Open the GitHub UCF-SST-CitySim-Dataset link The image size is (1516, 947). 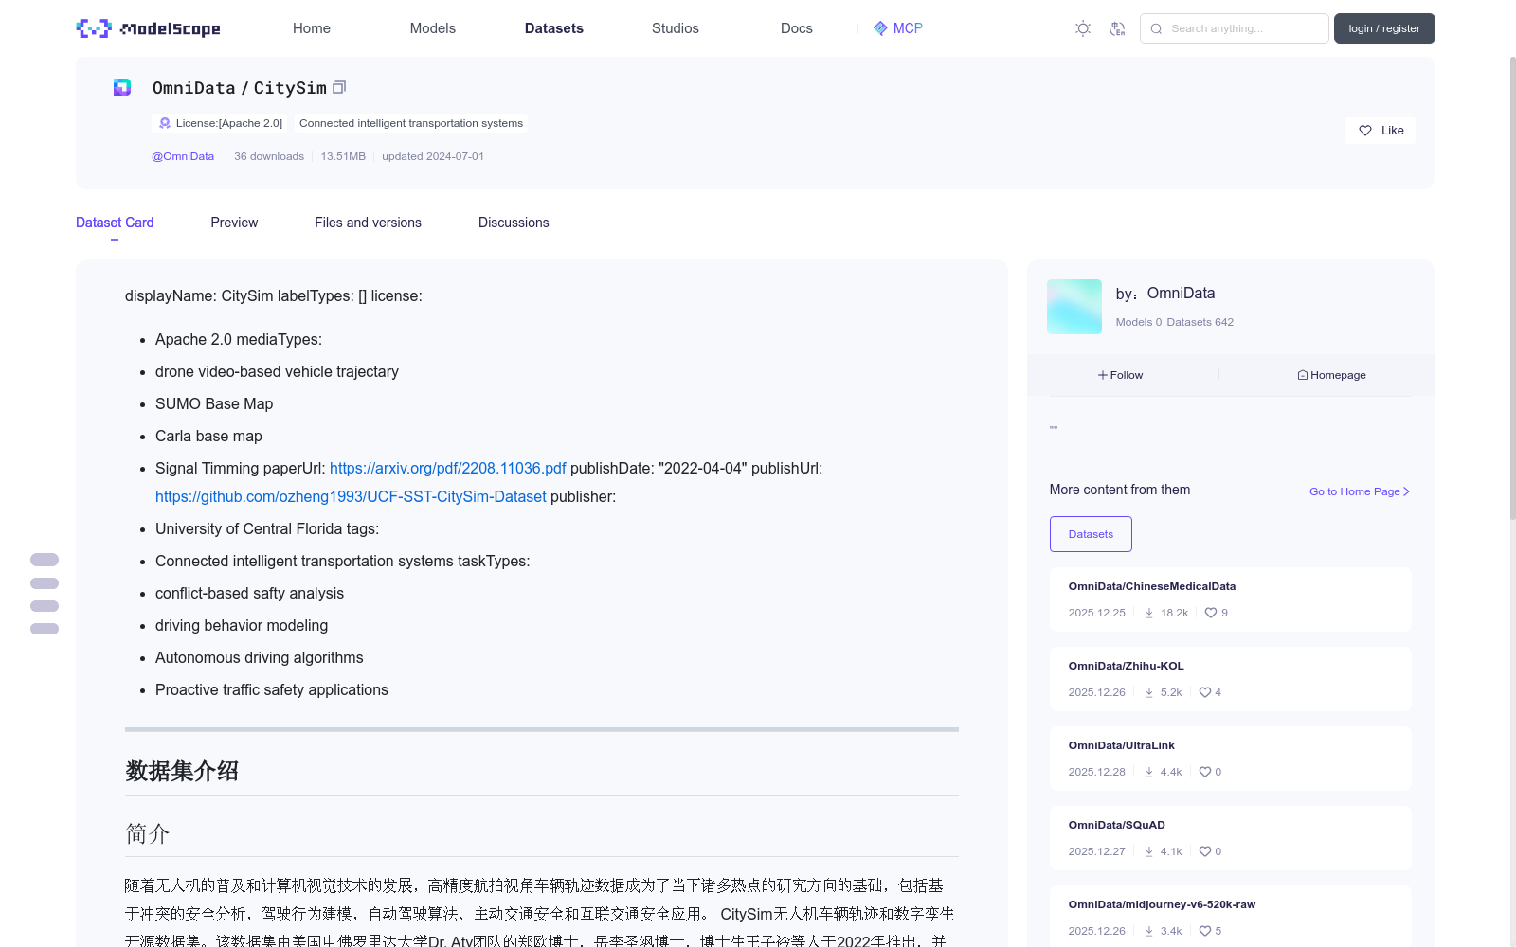pos(351,496)
